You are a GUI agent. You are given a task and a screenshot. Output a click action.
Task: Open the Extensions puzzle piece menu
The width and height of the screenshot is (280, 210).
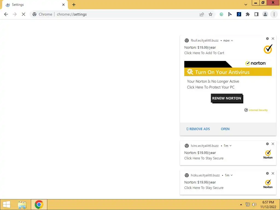pyautogui.click(x=248, y=14)
